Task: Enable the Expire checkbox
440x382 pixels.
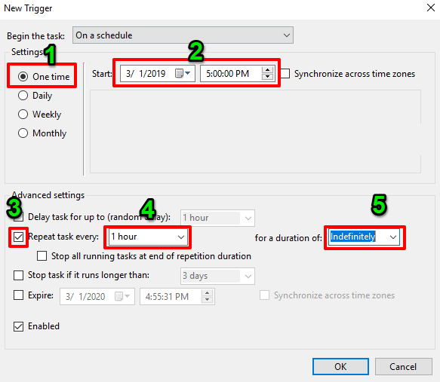Action: pyautogui.click(x=19, y=295)
